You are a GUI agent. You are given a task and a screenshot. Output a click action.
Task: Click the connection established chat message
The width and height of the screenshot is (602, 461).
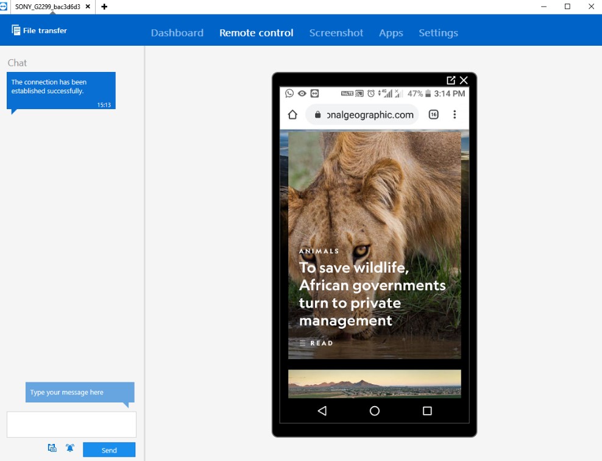tap(61, 91)
